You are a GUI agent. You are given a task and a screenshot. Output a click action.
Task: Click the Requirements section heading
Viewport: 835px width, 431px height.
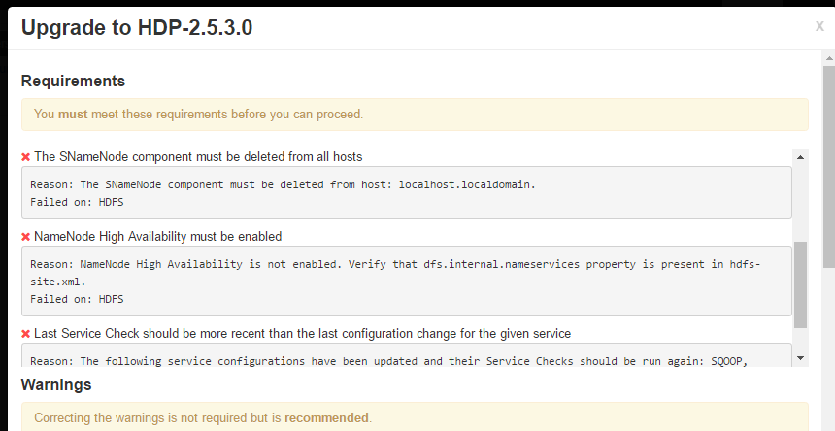tap(73, 81)
